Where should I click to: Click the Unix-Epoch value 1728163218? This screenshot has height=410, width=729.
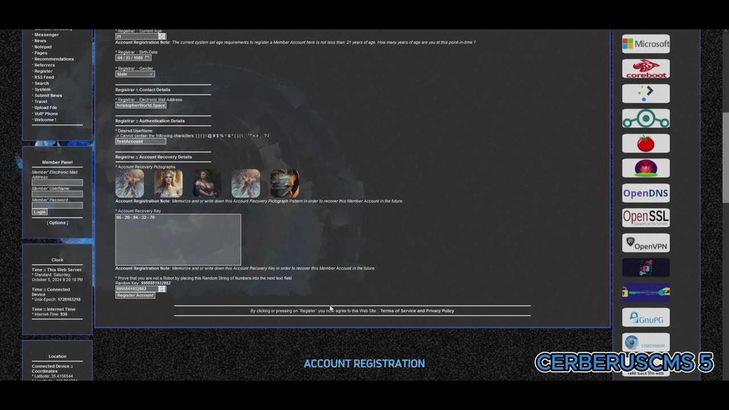(x=69, y=300)
